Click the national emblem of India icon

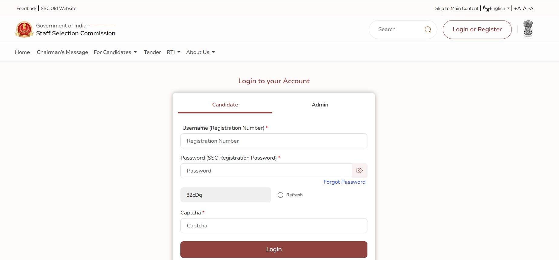click(x=528, y=29)
